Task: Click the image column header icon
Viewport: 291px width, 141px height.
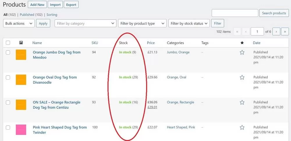Action: [21, 43]
